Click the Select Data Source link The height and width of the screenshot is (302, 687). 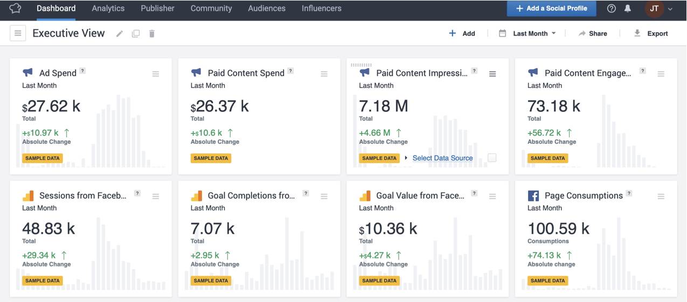[442, 158]
